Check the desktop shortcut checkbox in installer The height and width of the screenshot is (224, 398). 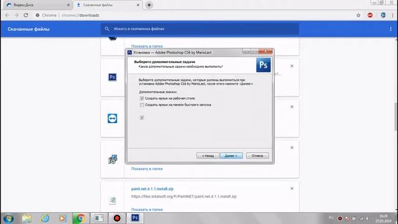tap(142, 98)
